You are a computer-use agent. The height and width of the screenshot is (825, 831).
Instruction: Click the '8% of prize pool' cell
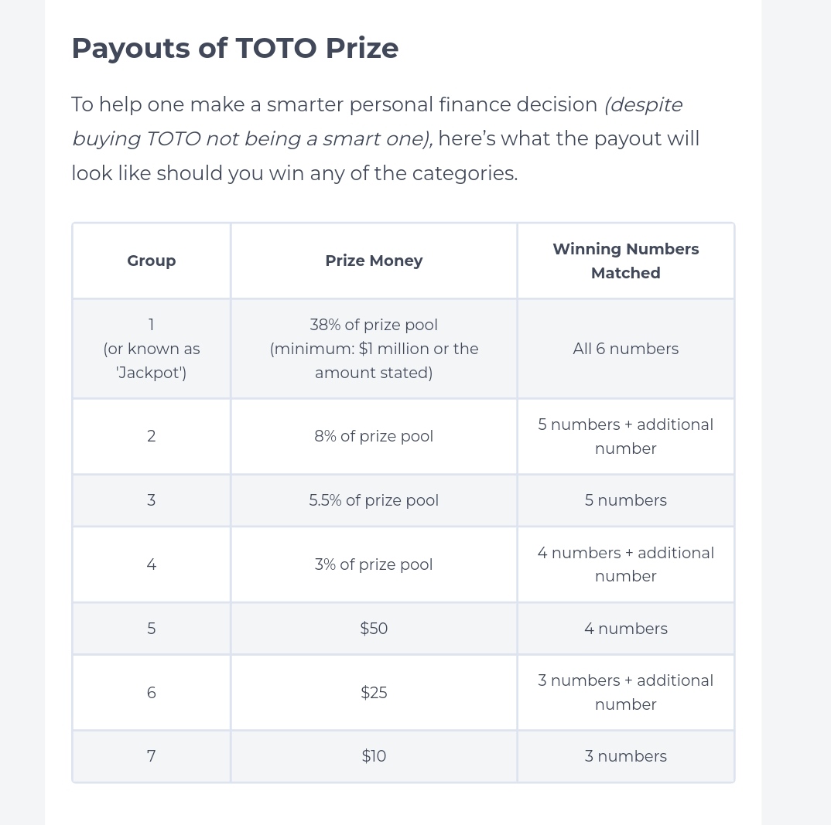coord(374,436)
